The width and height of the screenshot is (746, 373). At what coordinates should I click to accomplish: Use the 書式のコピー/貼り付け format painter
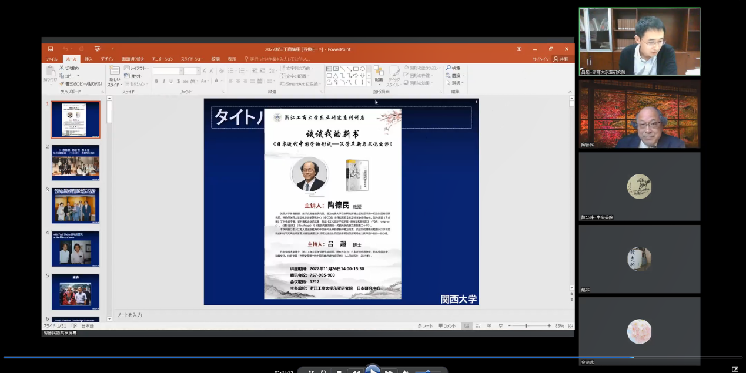coord(81,83)
